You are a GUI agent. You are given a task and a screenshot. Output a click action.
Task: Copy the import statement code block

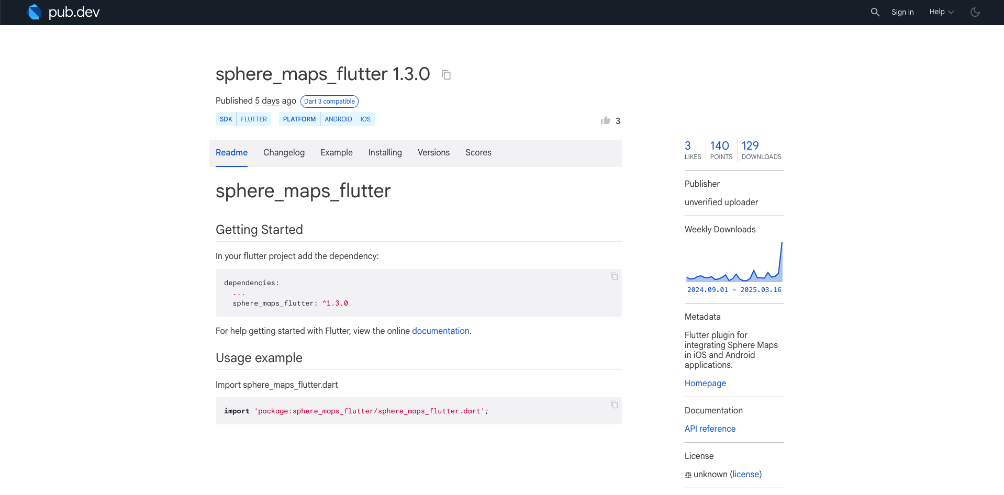(613, 404)
